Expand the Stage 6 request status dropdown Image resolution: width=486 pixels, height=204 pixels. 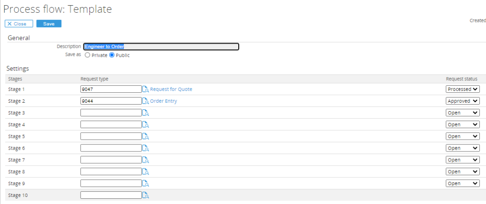tap(463, 148)
